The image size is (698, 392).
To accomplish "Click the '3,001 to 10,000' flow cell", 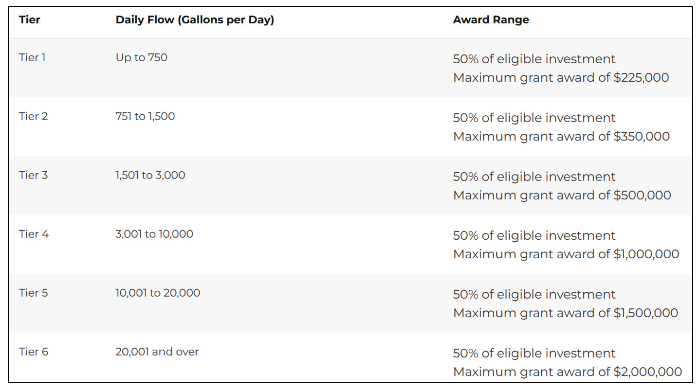I will coord(154,234).
